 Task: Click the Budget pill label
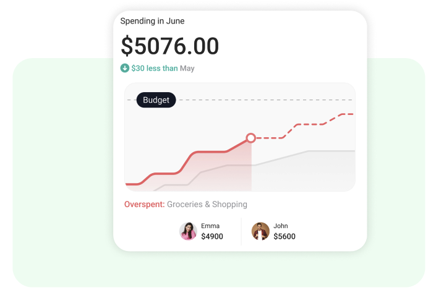156,100
